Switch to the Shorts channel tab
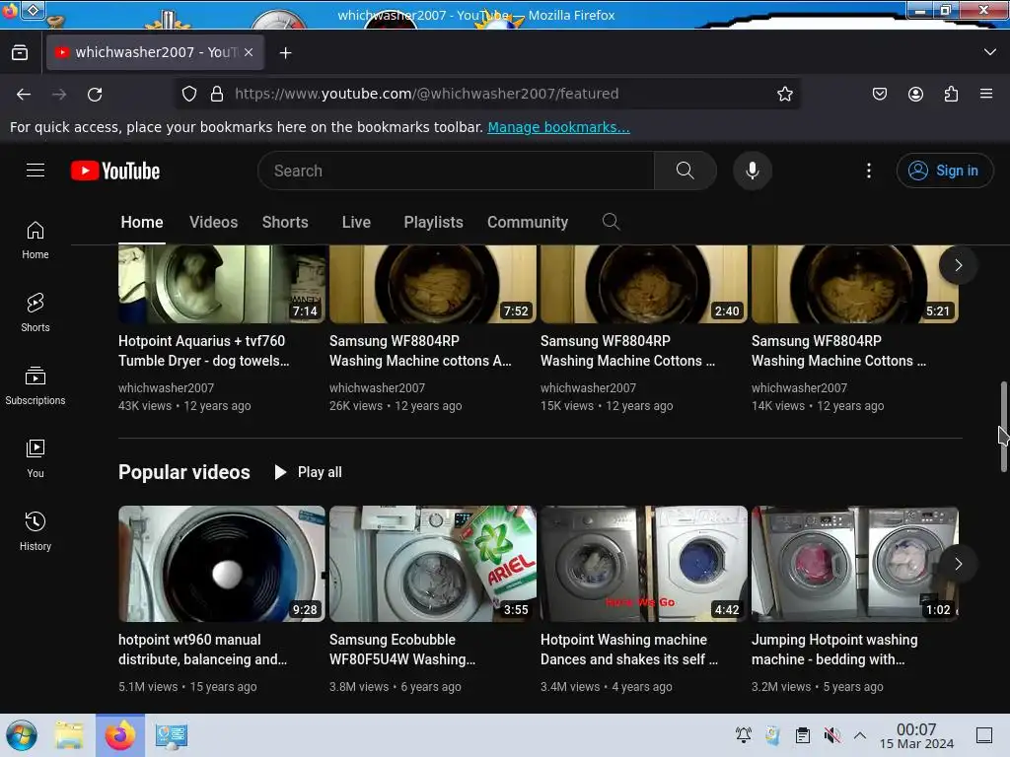The image size is (1010, 757). tap(285, 222)
